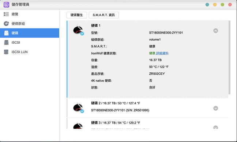
Task: Collapse the 硬碟 1 details chevron
Action: tap(215, 31)
